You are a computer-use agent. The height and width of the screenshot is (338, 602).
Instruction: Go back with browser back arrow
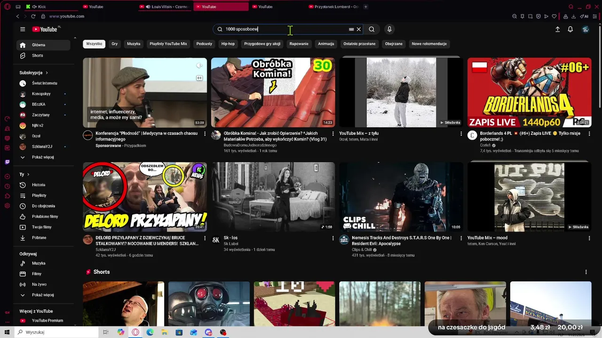(x=18, y=16)
